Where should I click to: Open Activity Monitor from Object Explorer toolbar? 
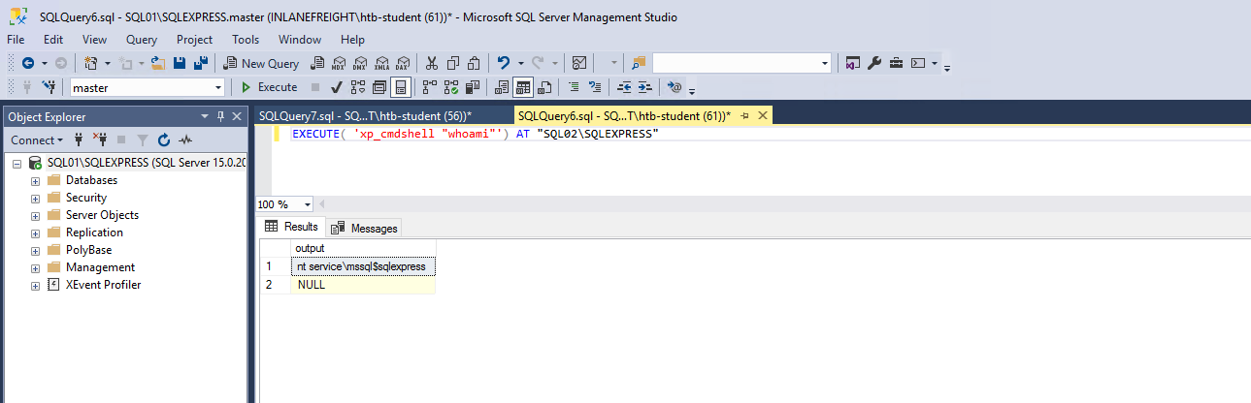coord(185,140)
